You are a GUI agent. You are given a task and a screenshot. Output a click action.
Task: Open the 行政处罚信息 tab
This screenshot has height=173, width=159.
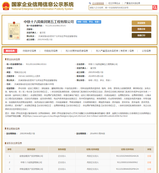[51, 51]
